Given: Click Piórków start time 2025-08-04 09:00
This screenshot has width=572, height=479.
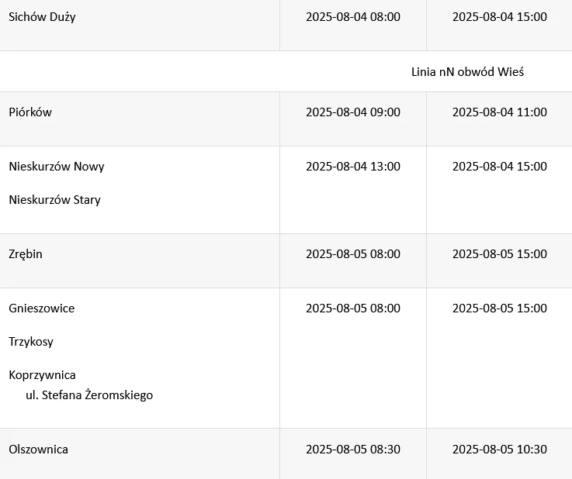Looking at the screenshot, I should tap(353, 112).
